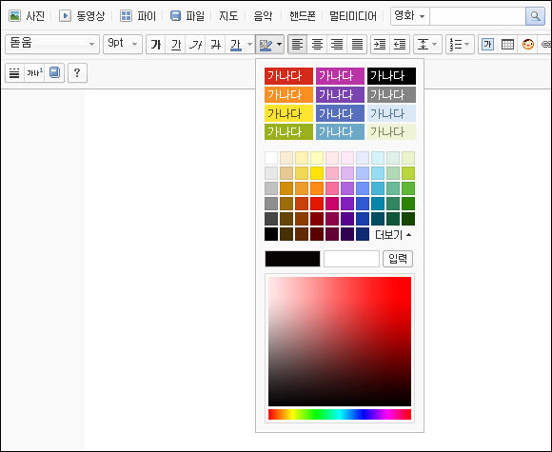
Task: Click the magnifier search button
Action: [535, 16]
